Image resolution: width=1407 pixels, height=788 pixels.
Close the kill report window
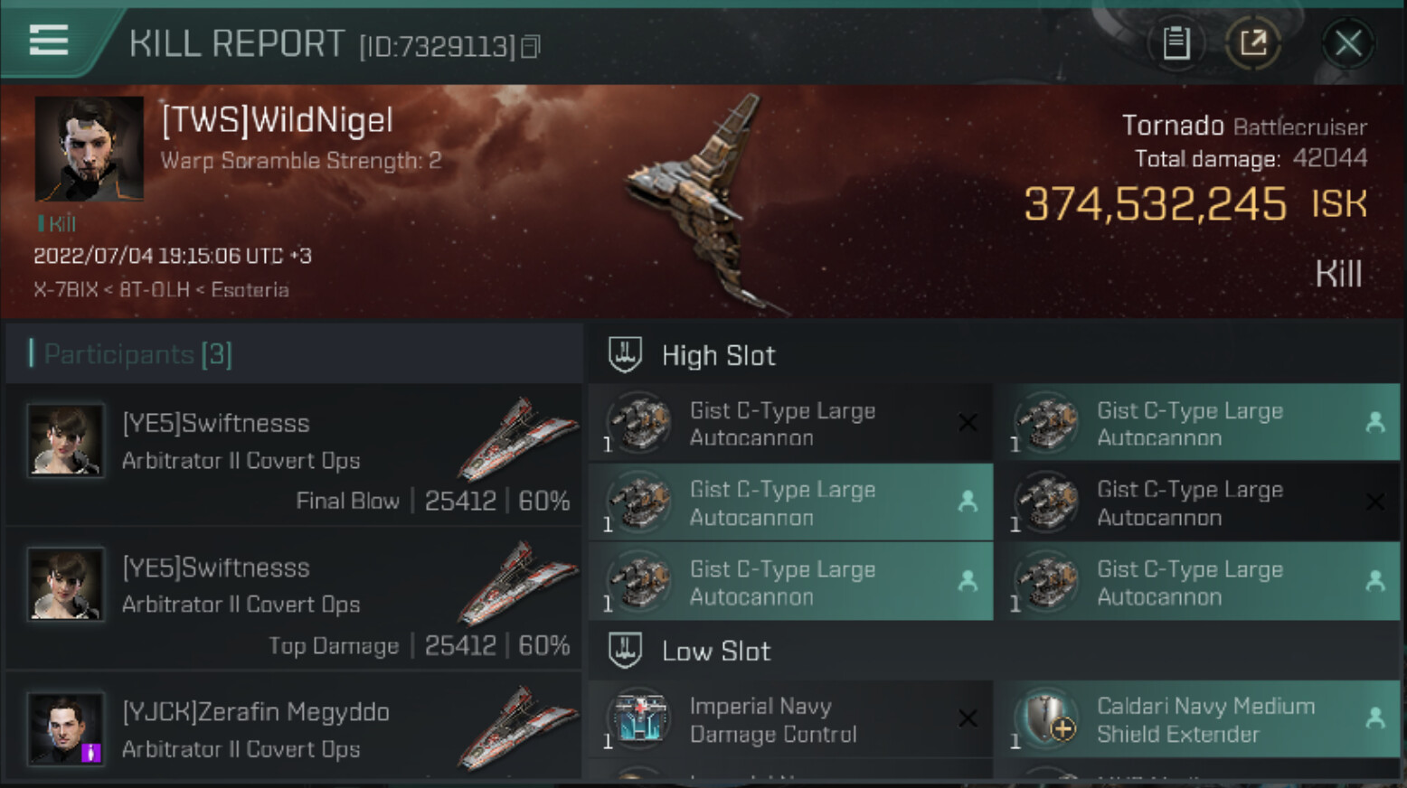[1347, 42]
